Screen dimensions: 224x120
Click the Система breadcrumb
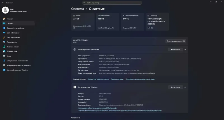78,9
